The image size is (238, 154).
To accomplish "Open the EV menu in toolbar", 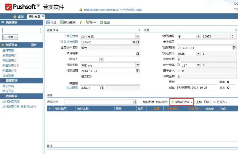I will (x=91, y=22).
